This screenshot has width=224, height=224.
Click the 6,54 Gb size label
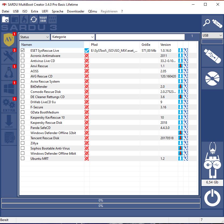[212, 182]
